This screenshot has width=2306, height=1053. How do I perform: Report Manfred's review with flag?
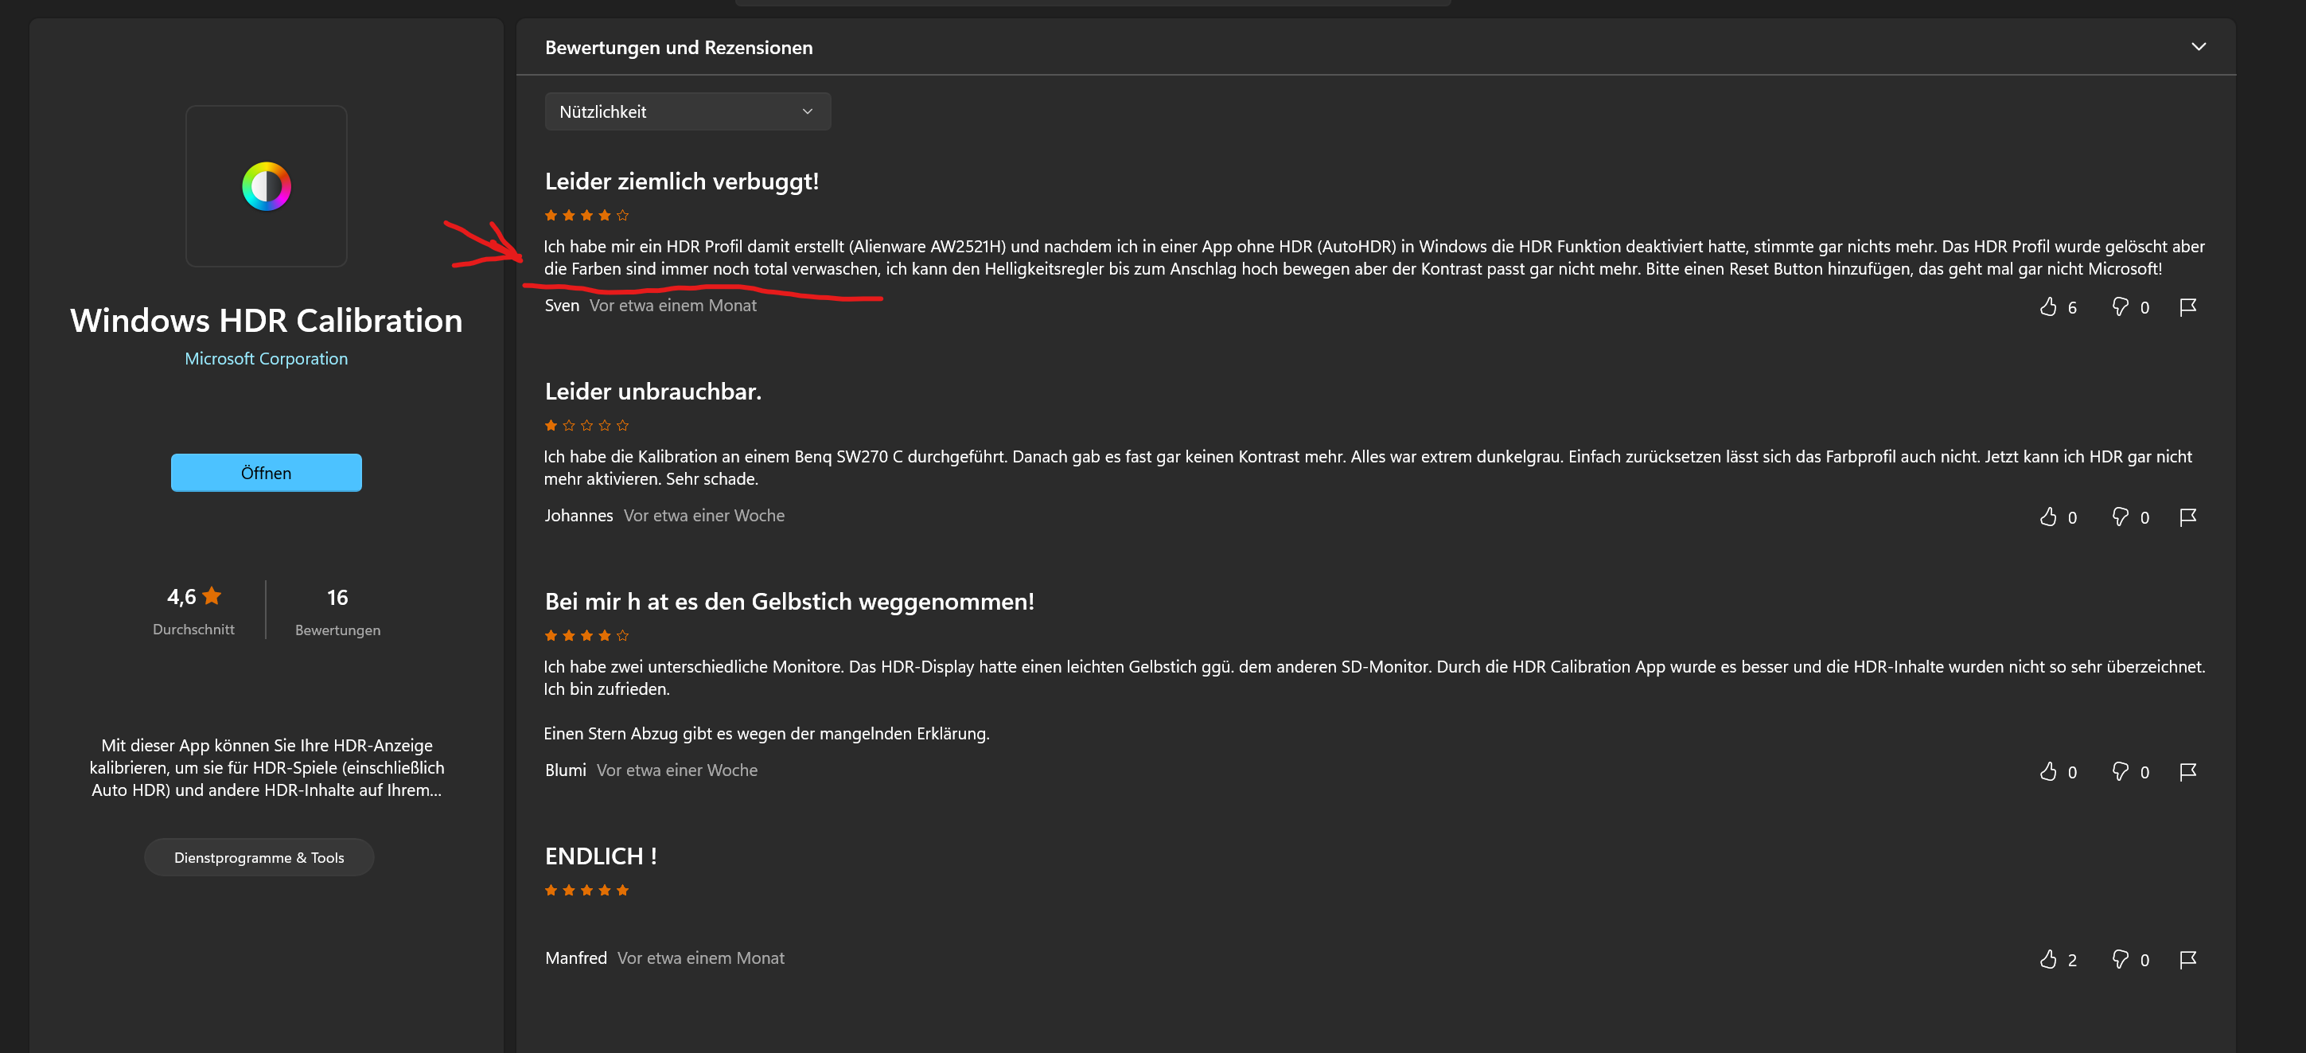click(2188, 959)
